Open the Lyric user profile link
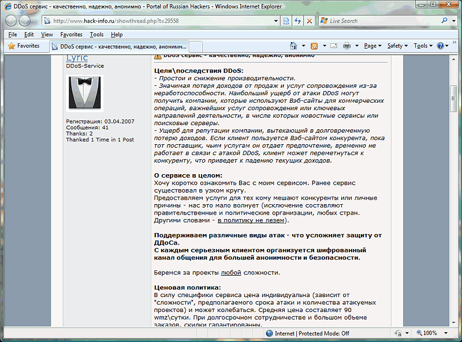Viewport: 462px width, 342px height. (x=77, y=58)
